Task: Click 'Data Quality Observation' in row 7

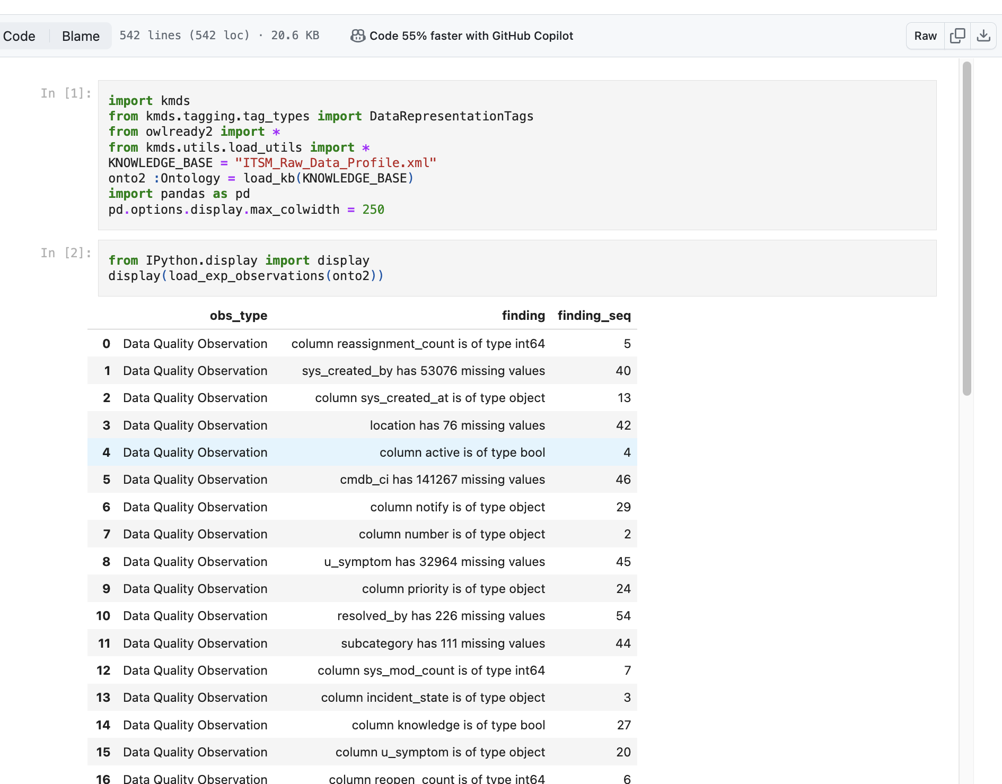Action: (195, 534)
